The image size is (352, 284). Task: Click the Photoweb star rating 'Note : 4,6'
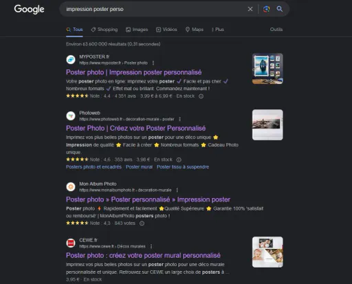88,160
